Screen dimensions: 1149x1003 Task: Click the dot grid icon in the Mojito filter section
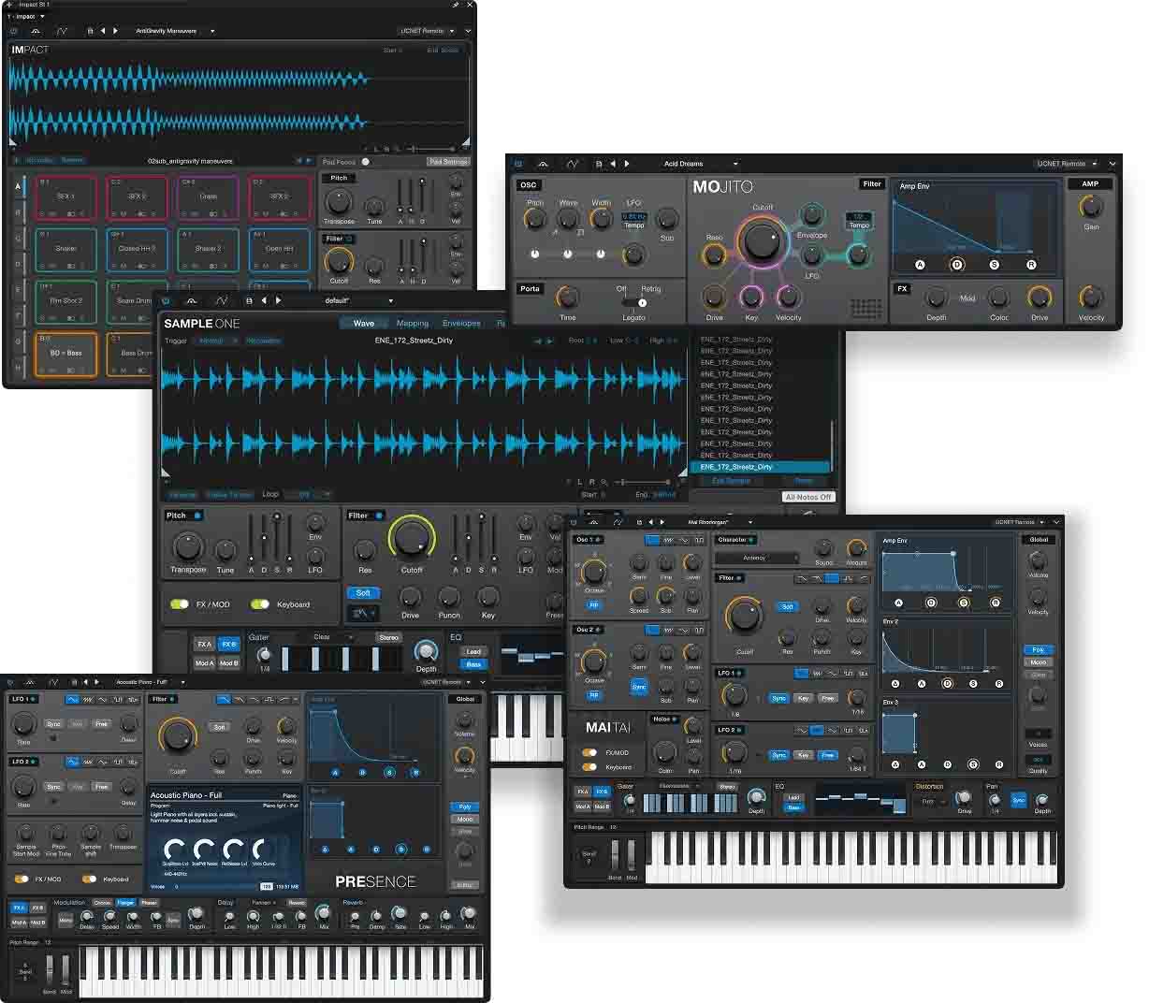click(x=865, y=309)
